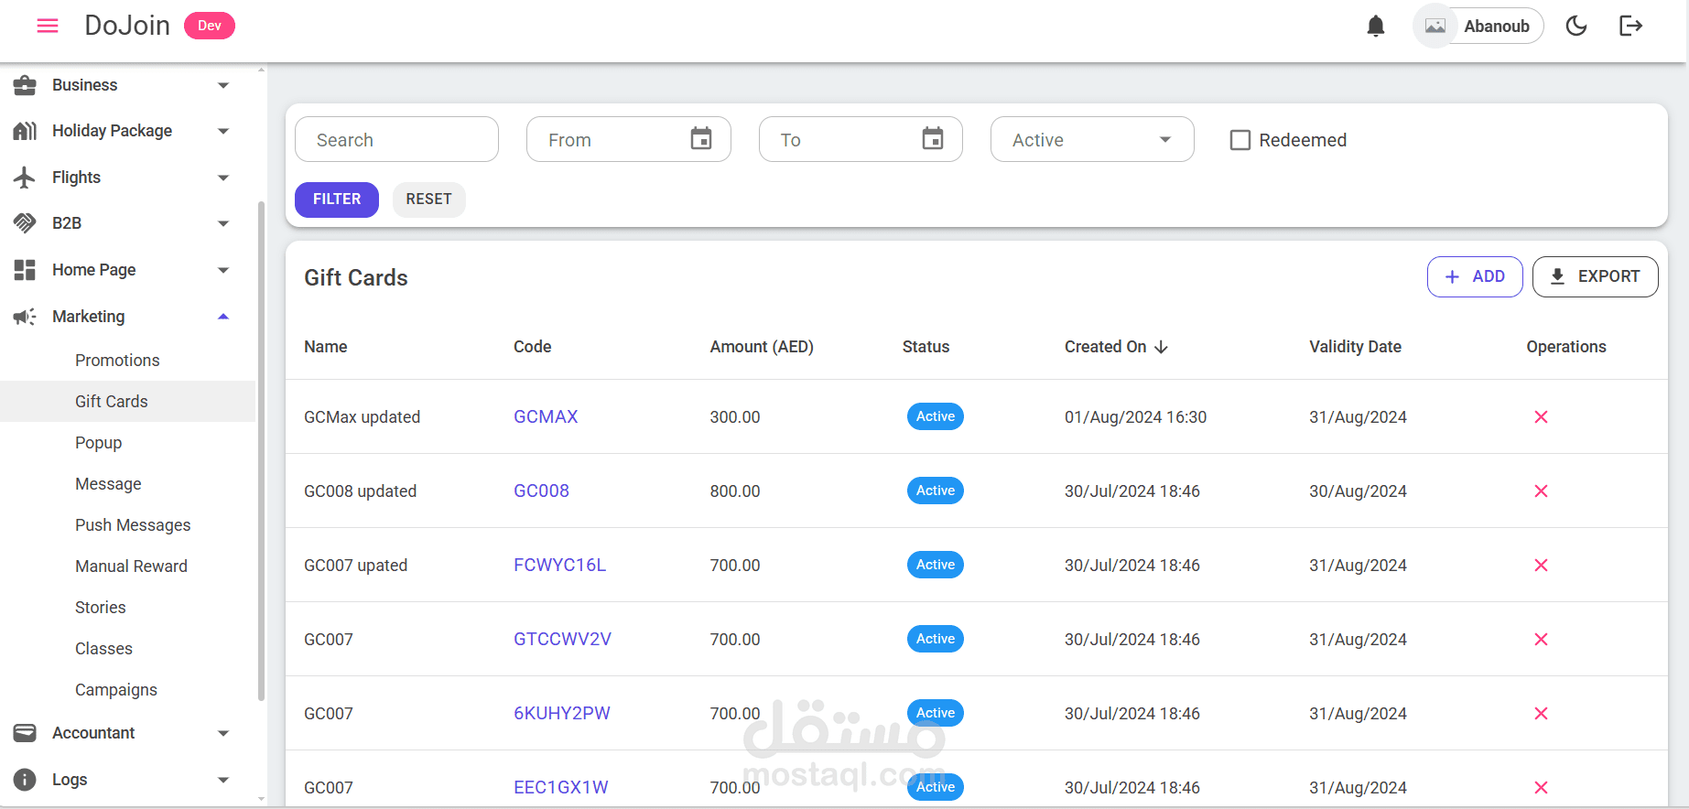The image size is (1689, 809).
Task: Click the Home Page dashboard icon
Action: [x=25, y=270]
